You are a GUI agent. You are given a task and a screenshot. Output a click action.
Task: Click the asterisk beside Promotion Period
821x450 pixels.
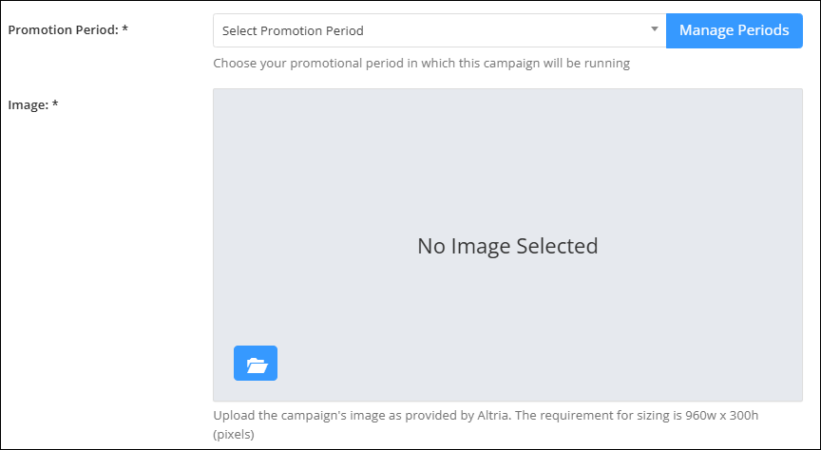[124, 29]
